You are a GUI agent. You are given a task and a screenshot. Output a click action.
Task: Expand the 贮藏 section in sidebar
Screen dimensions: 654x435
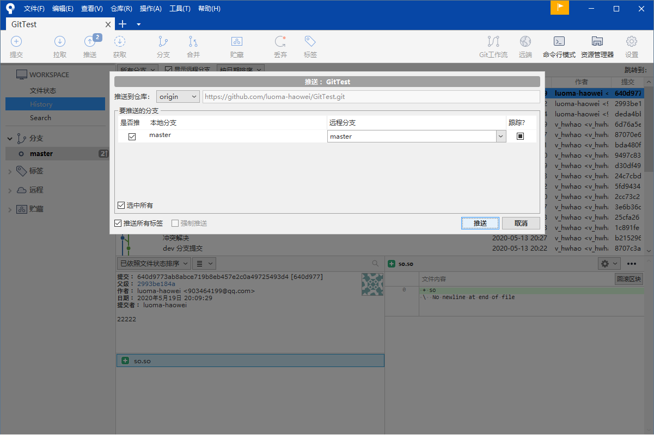point(10,209)
